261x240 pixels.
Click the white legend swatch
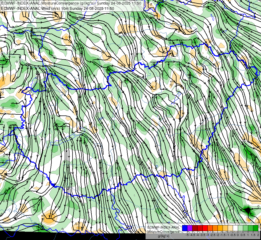tap(235, 228)
